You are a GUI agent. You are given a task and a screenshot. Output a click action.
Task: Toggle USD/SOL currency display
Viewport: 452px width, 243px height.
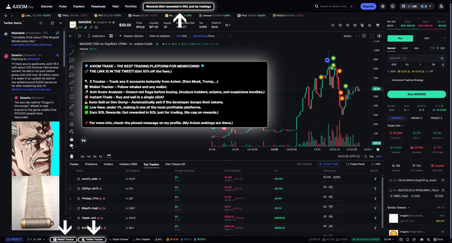point(182,36)
